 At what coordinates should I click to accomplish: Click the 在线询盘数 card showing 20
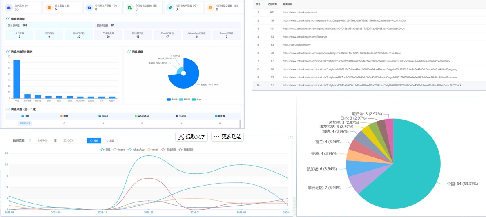[108, 35]
